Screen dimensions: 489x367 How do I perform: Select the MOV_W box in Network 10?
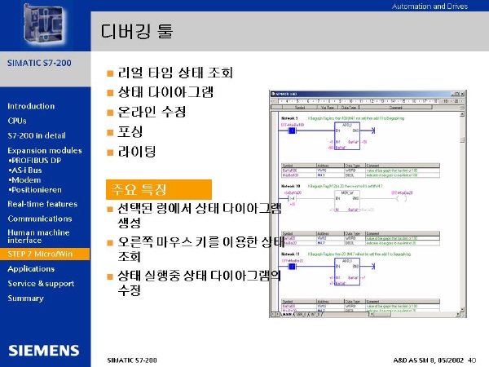pyautogui.click(x=347, y=201)
